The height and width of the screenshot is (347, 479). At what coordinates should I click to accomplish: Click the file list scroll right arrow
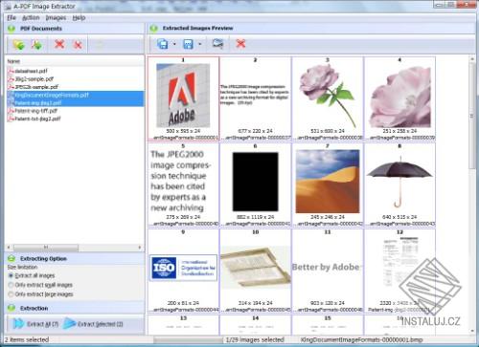tap(140, 248)
